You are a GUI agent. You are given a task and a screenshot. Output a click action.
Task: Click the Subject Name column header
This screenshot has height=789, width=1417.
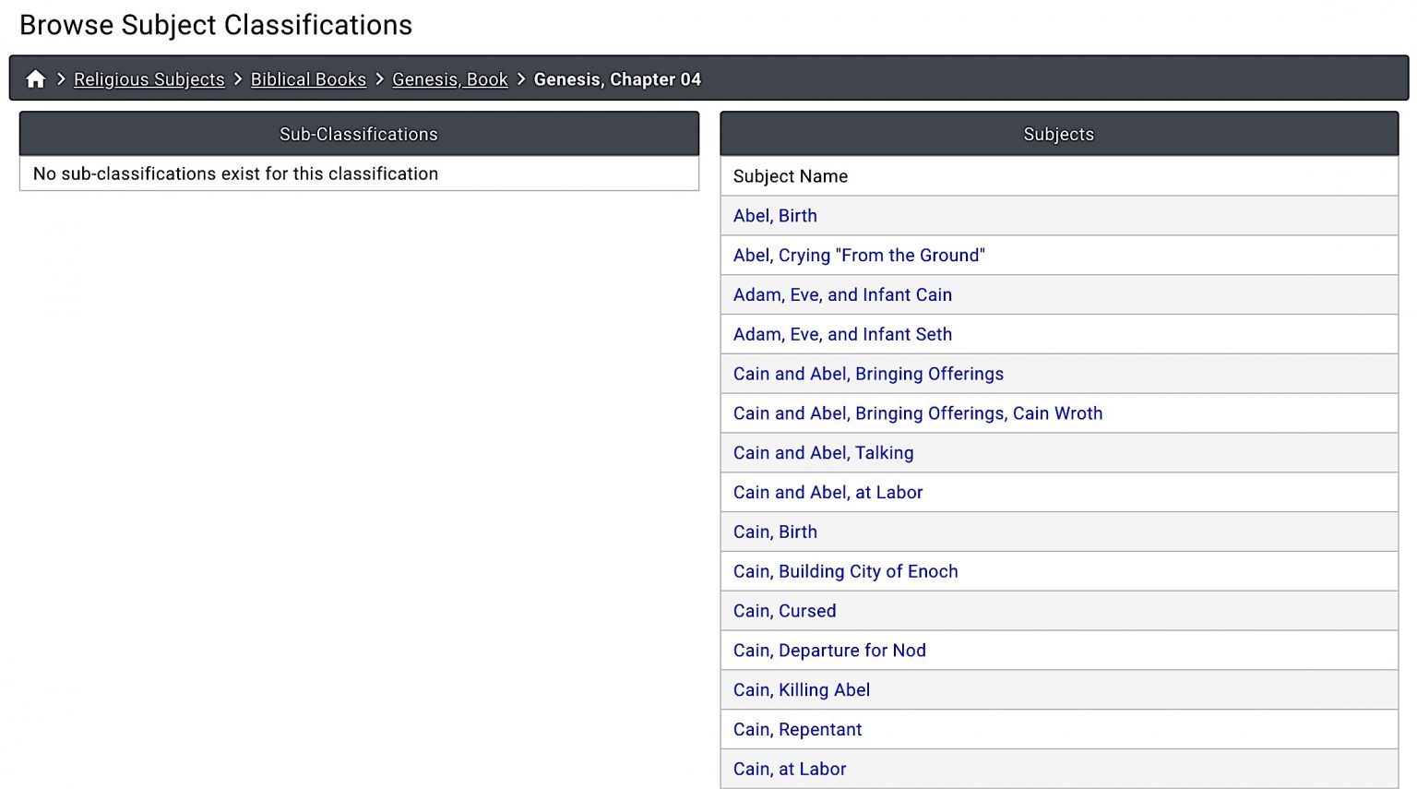(791, 176)
